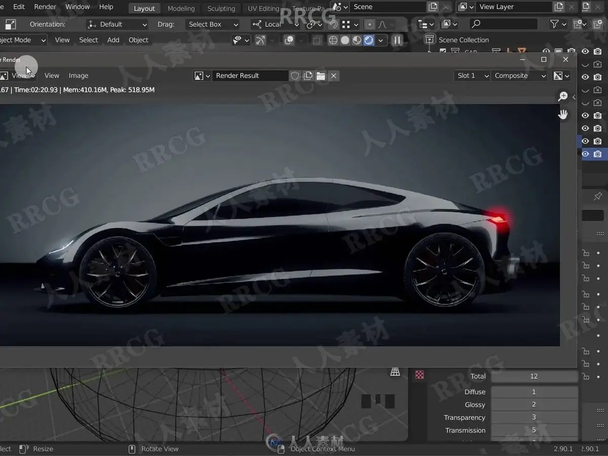Switch viewport to wireframe shading

(333, 40)
